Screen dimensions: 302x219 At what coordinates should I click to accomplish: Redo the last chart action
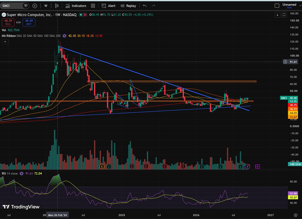coord(154,6)
